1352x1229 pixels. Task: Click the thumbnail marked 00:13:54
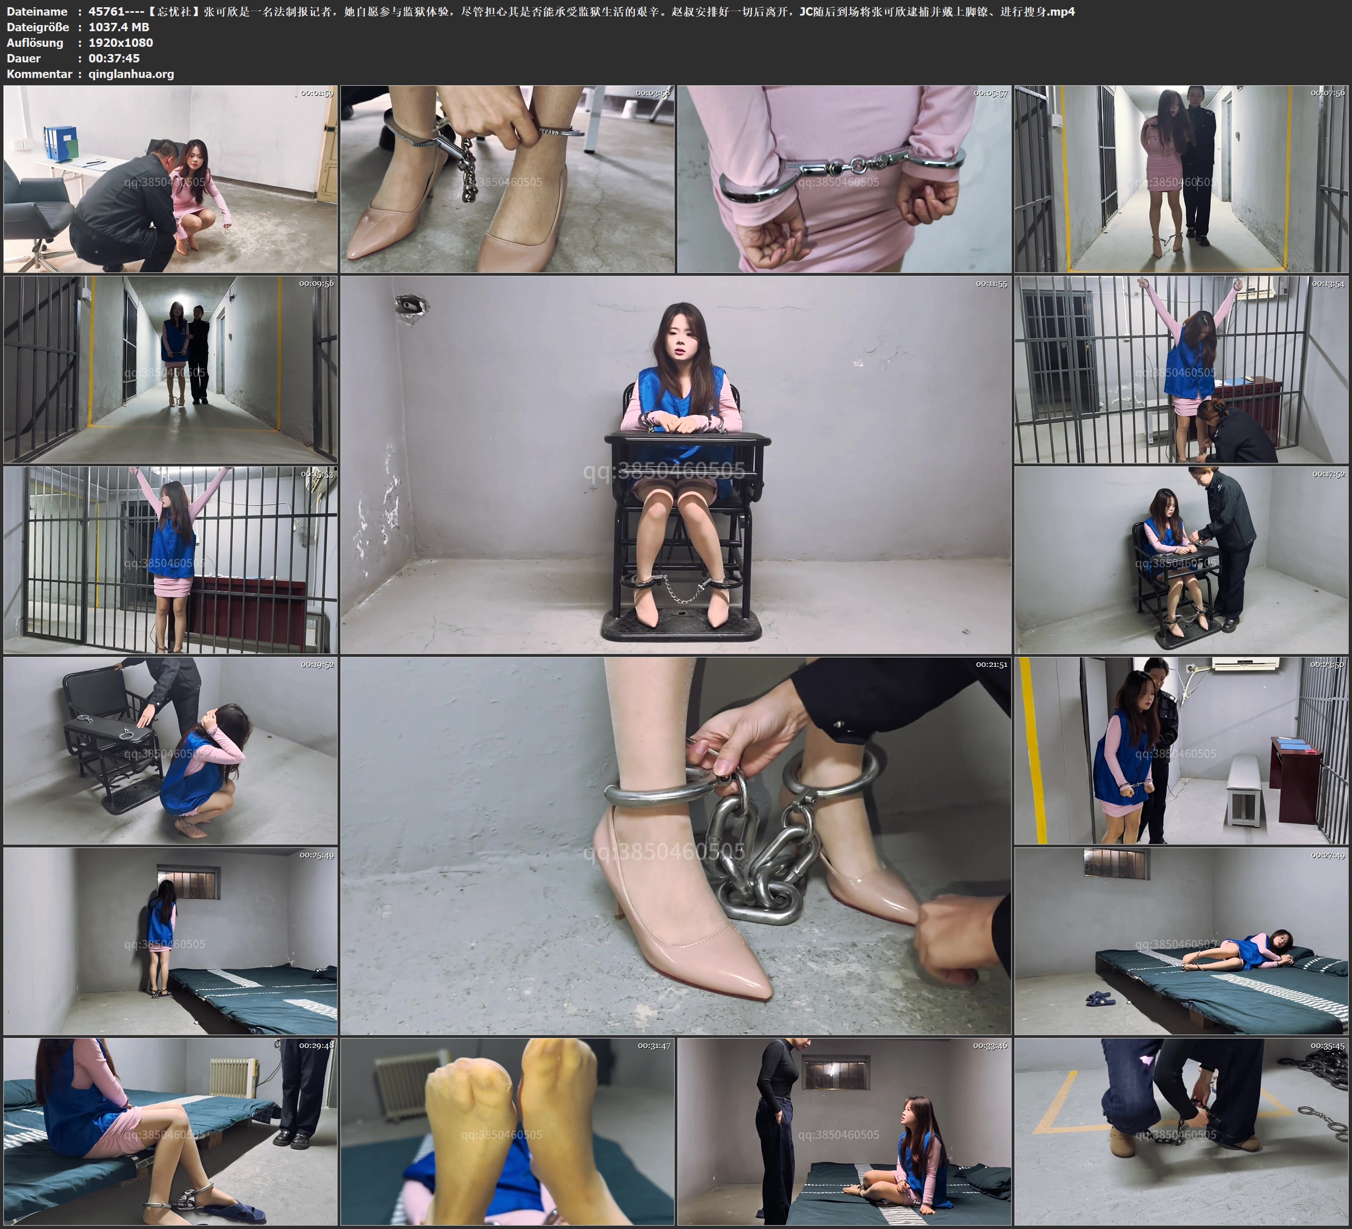[x=1181, y=369]
